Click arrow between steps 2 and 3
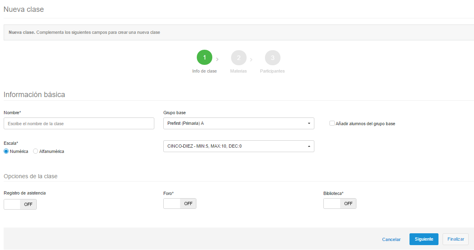 [x=251, y=60]
